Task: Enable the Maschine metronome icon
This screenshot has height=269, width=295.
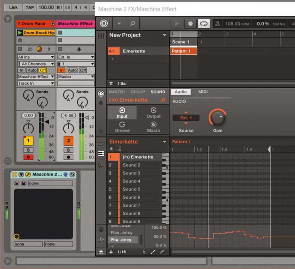Action: 217,24
